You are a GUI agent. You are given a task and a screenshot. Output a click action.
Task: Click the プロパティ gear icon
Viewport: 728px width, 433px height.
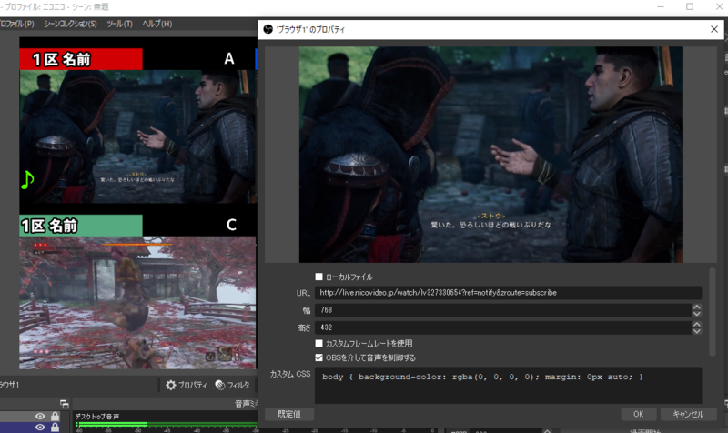pyautogui.click(x=170, y=385)
